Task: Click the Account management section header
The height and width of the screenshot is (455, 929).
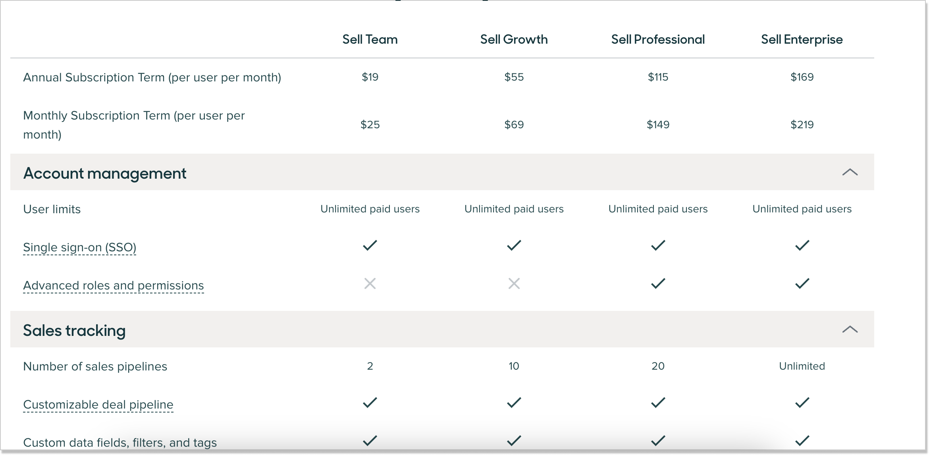Action: pos(105,174)
